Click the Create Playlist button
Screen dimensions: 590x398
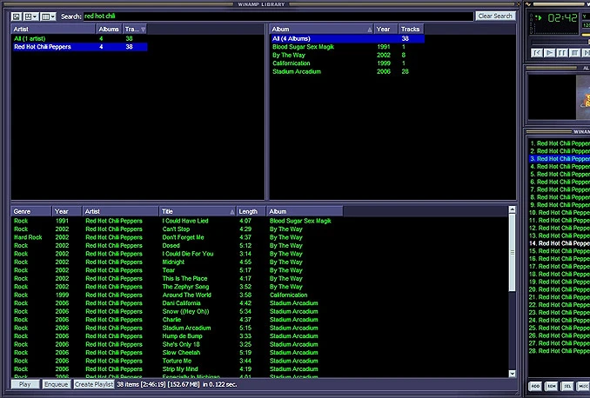pos(94,384)
